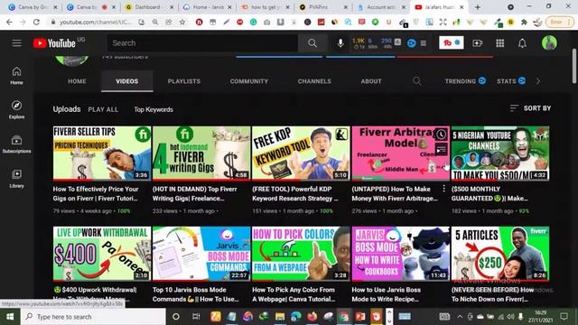
Task: Click Windows 'Type here to search' box
Action: tap(93, 317)
